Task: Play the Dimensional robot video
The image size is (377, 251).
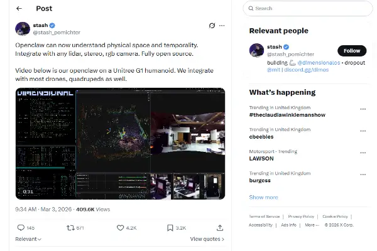Action: (120, 144)
